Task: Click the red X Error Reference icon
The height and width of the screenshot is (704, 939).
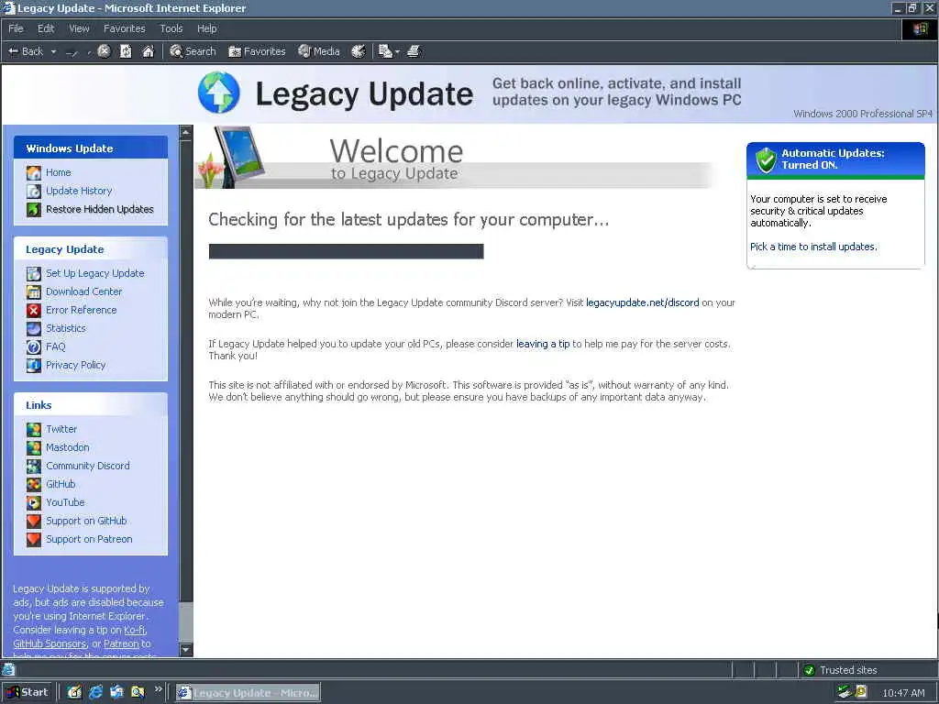Action: coord(34,310)
